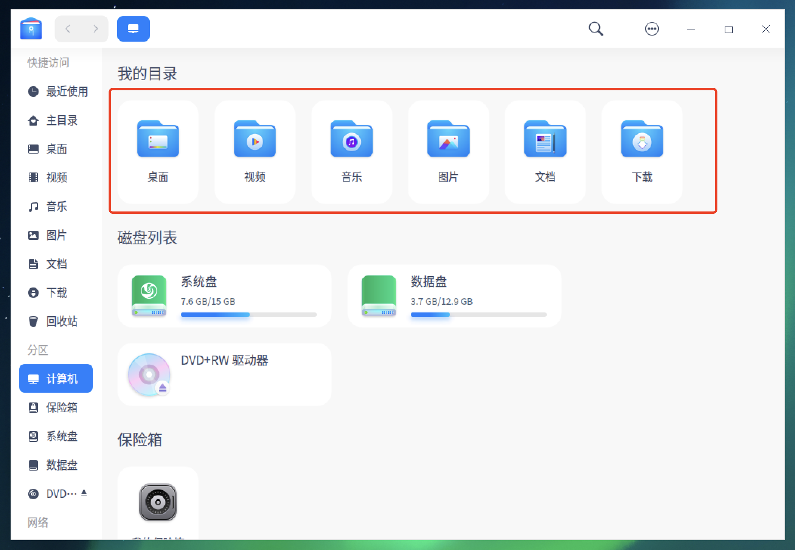Click the 数据盘 green drive icon
The height and width of the screenshot is (550, 795).
[x=379, y=296]
